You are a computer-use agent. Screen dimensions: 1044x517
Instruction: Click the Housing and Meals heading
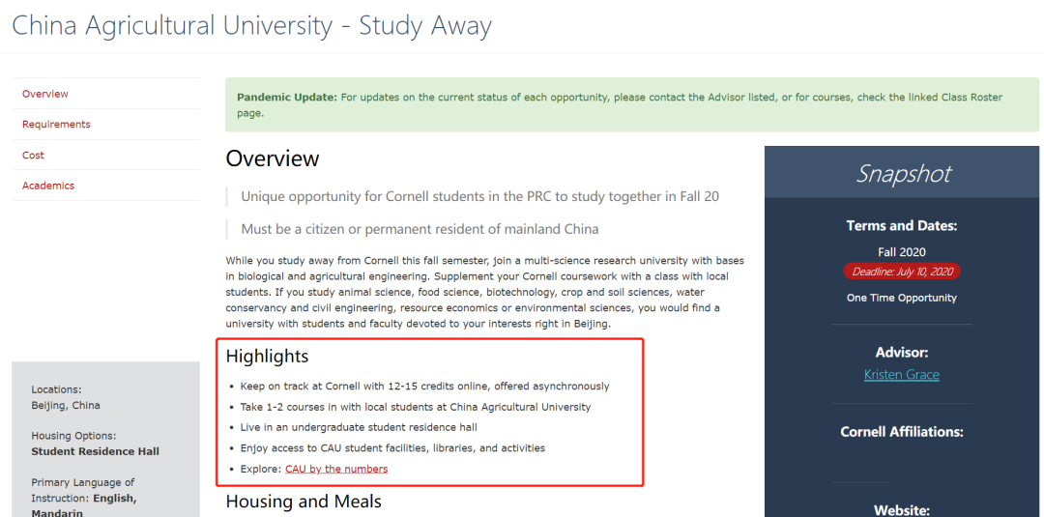click(x=304, y=501)
